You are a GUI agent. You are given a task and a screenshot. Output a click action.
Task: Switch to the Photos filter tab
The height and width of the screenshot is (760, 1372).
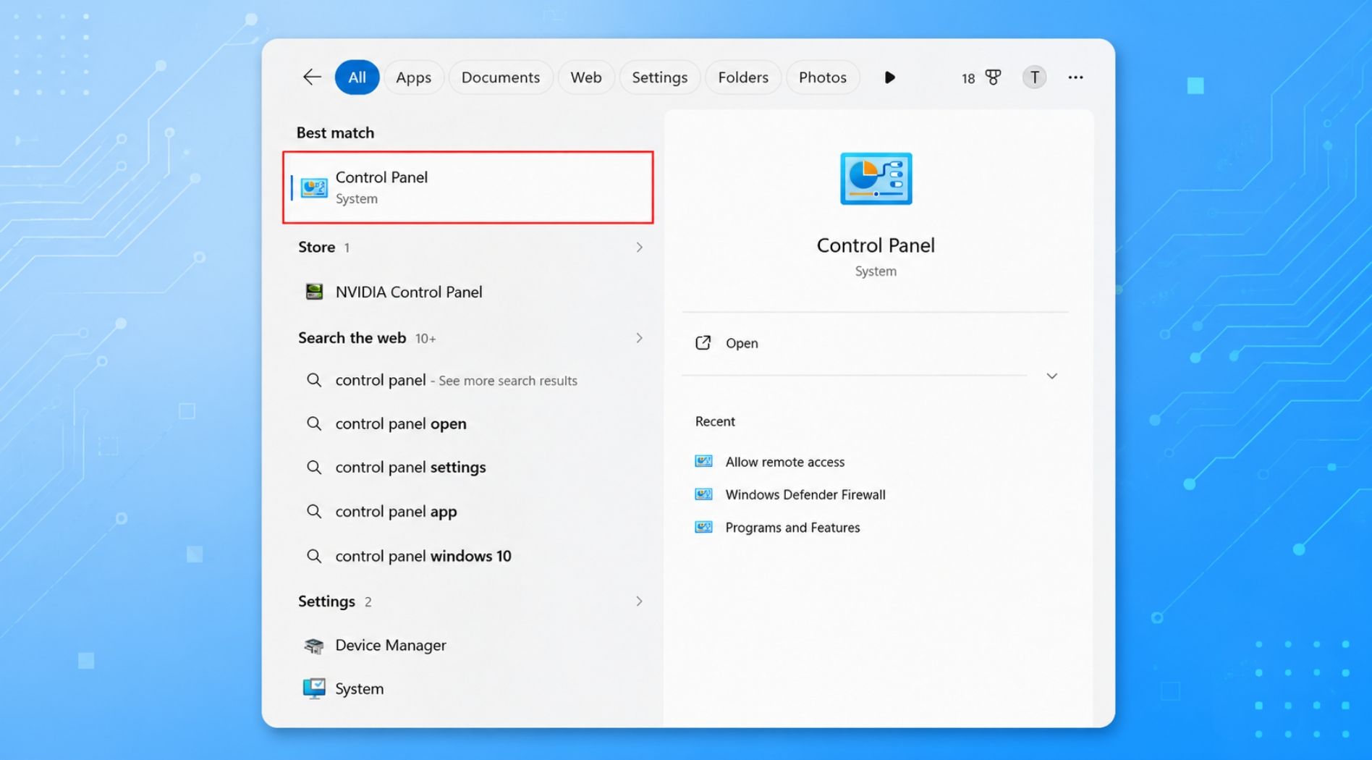pyautogui.click(x=823, y=77)
